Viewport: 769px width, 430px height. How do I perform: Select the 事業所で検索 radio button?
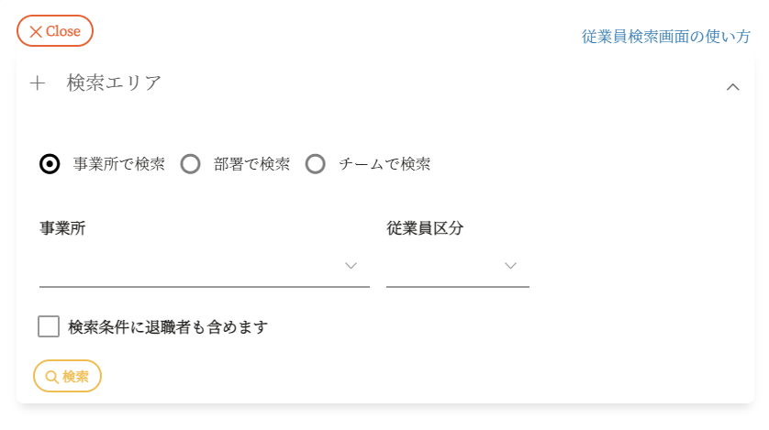pos(50,164)
